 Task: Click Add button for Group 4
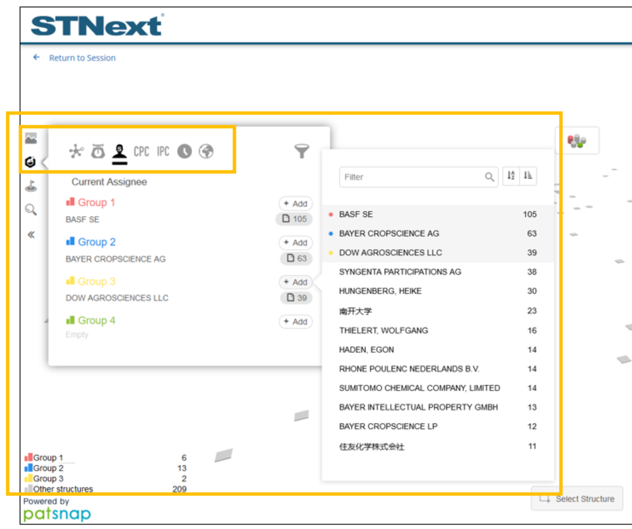click(296, 322)
